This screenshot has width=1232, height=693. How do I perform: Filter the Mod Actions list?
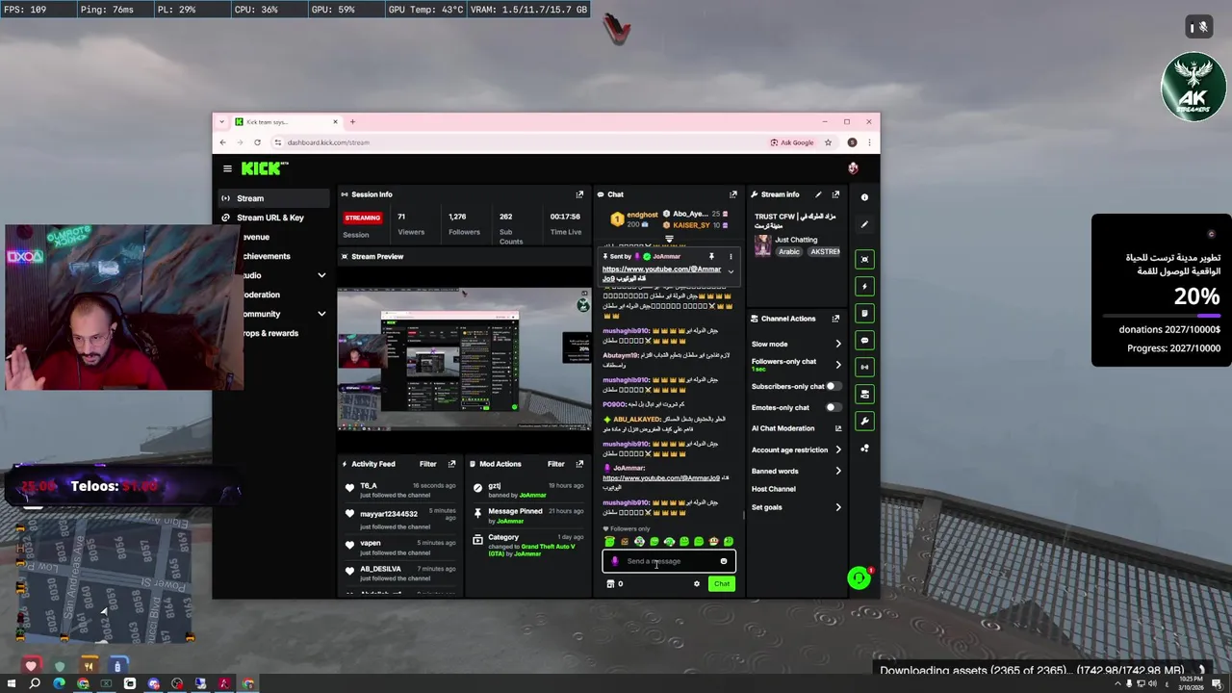pyautogui.click(x=556, y=464)
